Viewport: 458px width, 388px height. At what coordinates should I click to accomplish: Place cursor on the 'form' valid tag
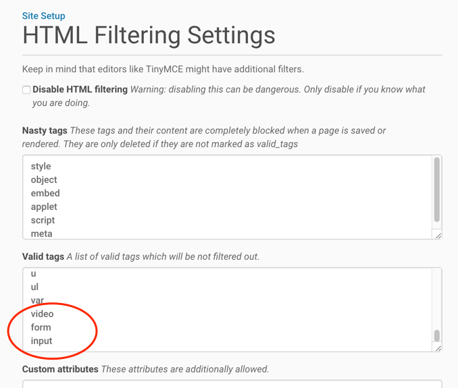(41, 327)
